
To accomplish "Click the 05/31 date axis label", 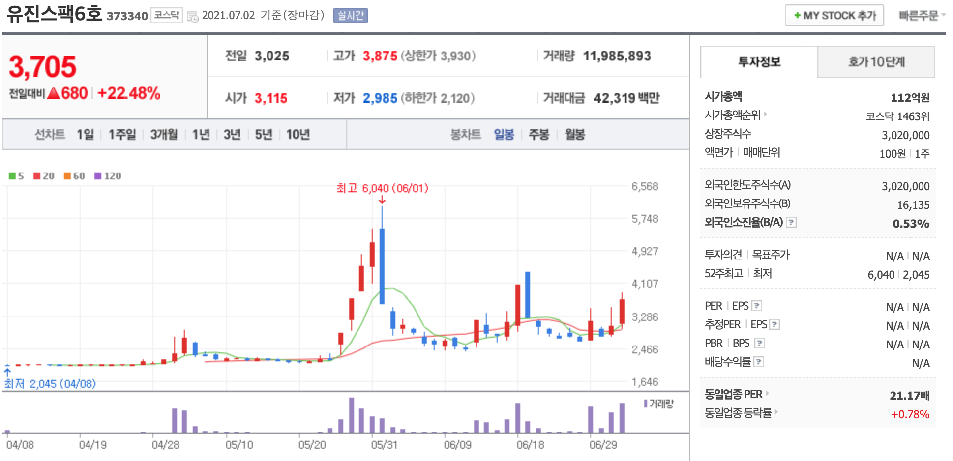I will tap(385, 445).
